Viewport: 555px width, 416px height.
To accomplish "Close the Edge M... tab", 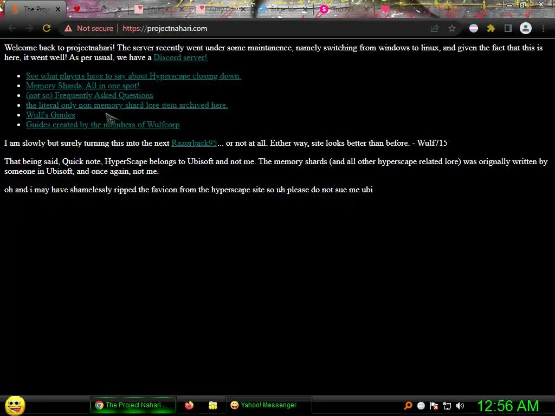I will (305, 9).
